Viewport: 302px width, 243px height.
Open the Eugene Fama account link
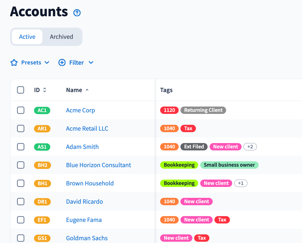tap(84, 220)
